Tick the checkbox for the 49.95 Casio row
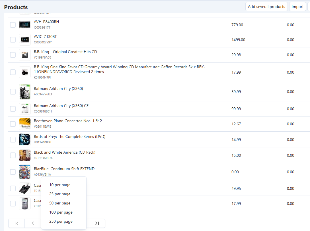 (13, 188)
